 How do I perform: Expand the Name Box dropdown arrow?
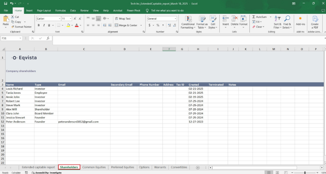pos(21,38)
